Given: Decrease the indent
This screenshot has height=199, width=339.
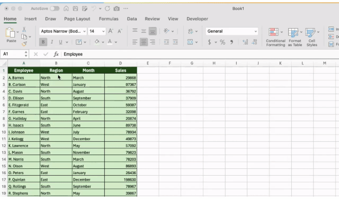Looking at the screenshot, I should point(166,42).
